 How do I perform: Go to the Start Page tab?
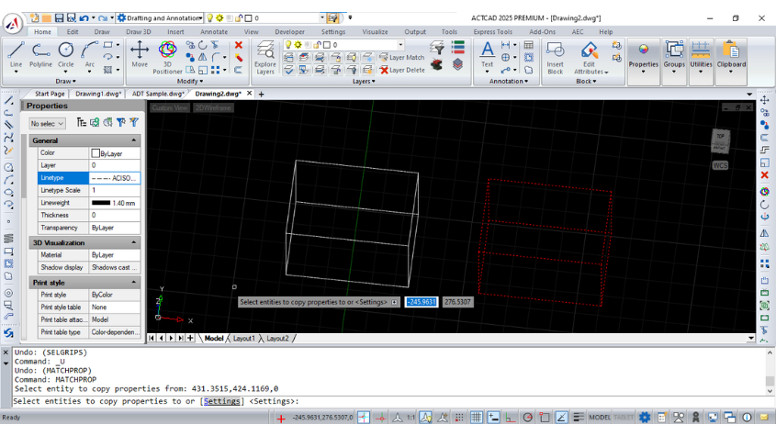[x=50, y=94]
